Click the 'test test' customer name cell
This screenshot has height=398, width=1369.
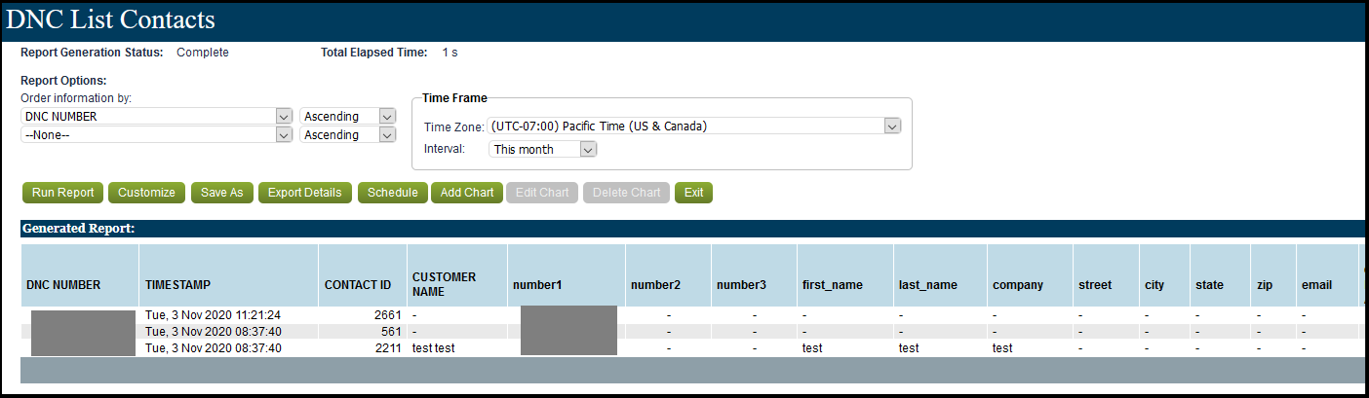(433, 348)
